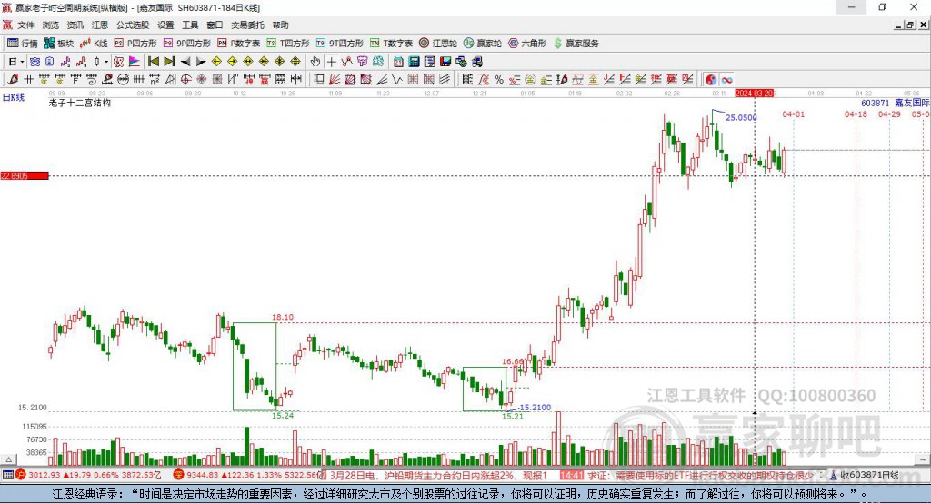Toggle the colorful flag marker button
The width and height of the screenshot is (931, 503).
135,62
